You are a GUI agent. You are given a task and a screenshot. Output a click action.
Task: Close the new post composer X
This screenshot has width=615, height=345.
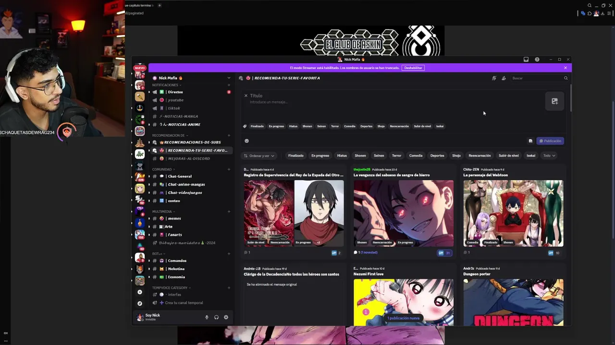pos(246,96)
